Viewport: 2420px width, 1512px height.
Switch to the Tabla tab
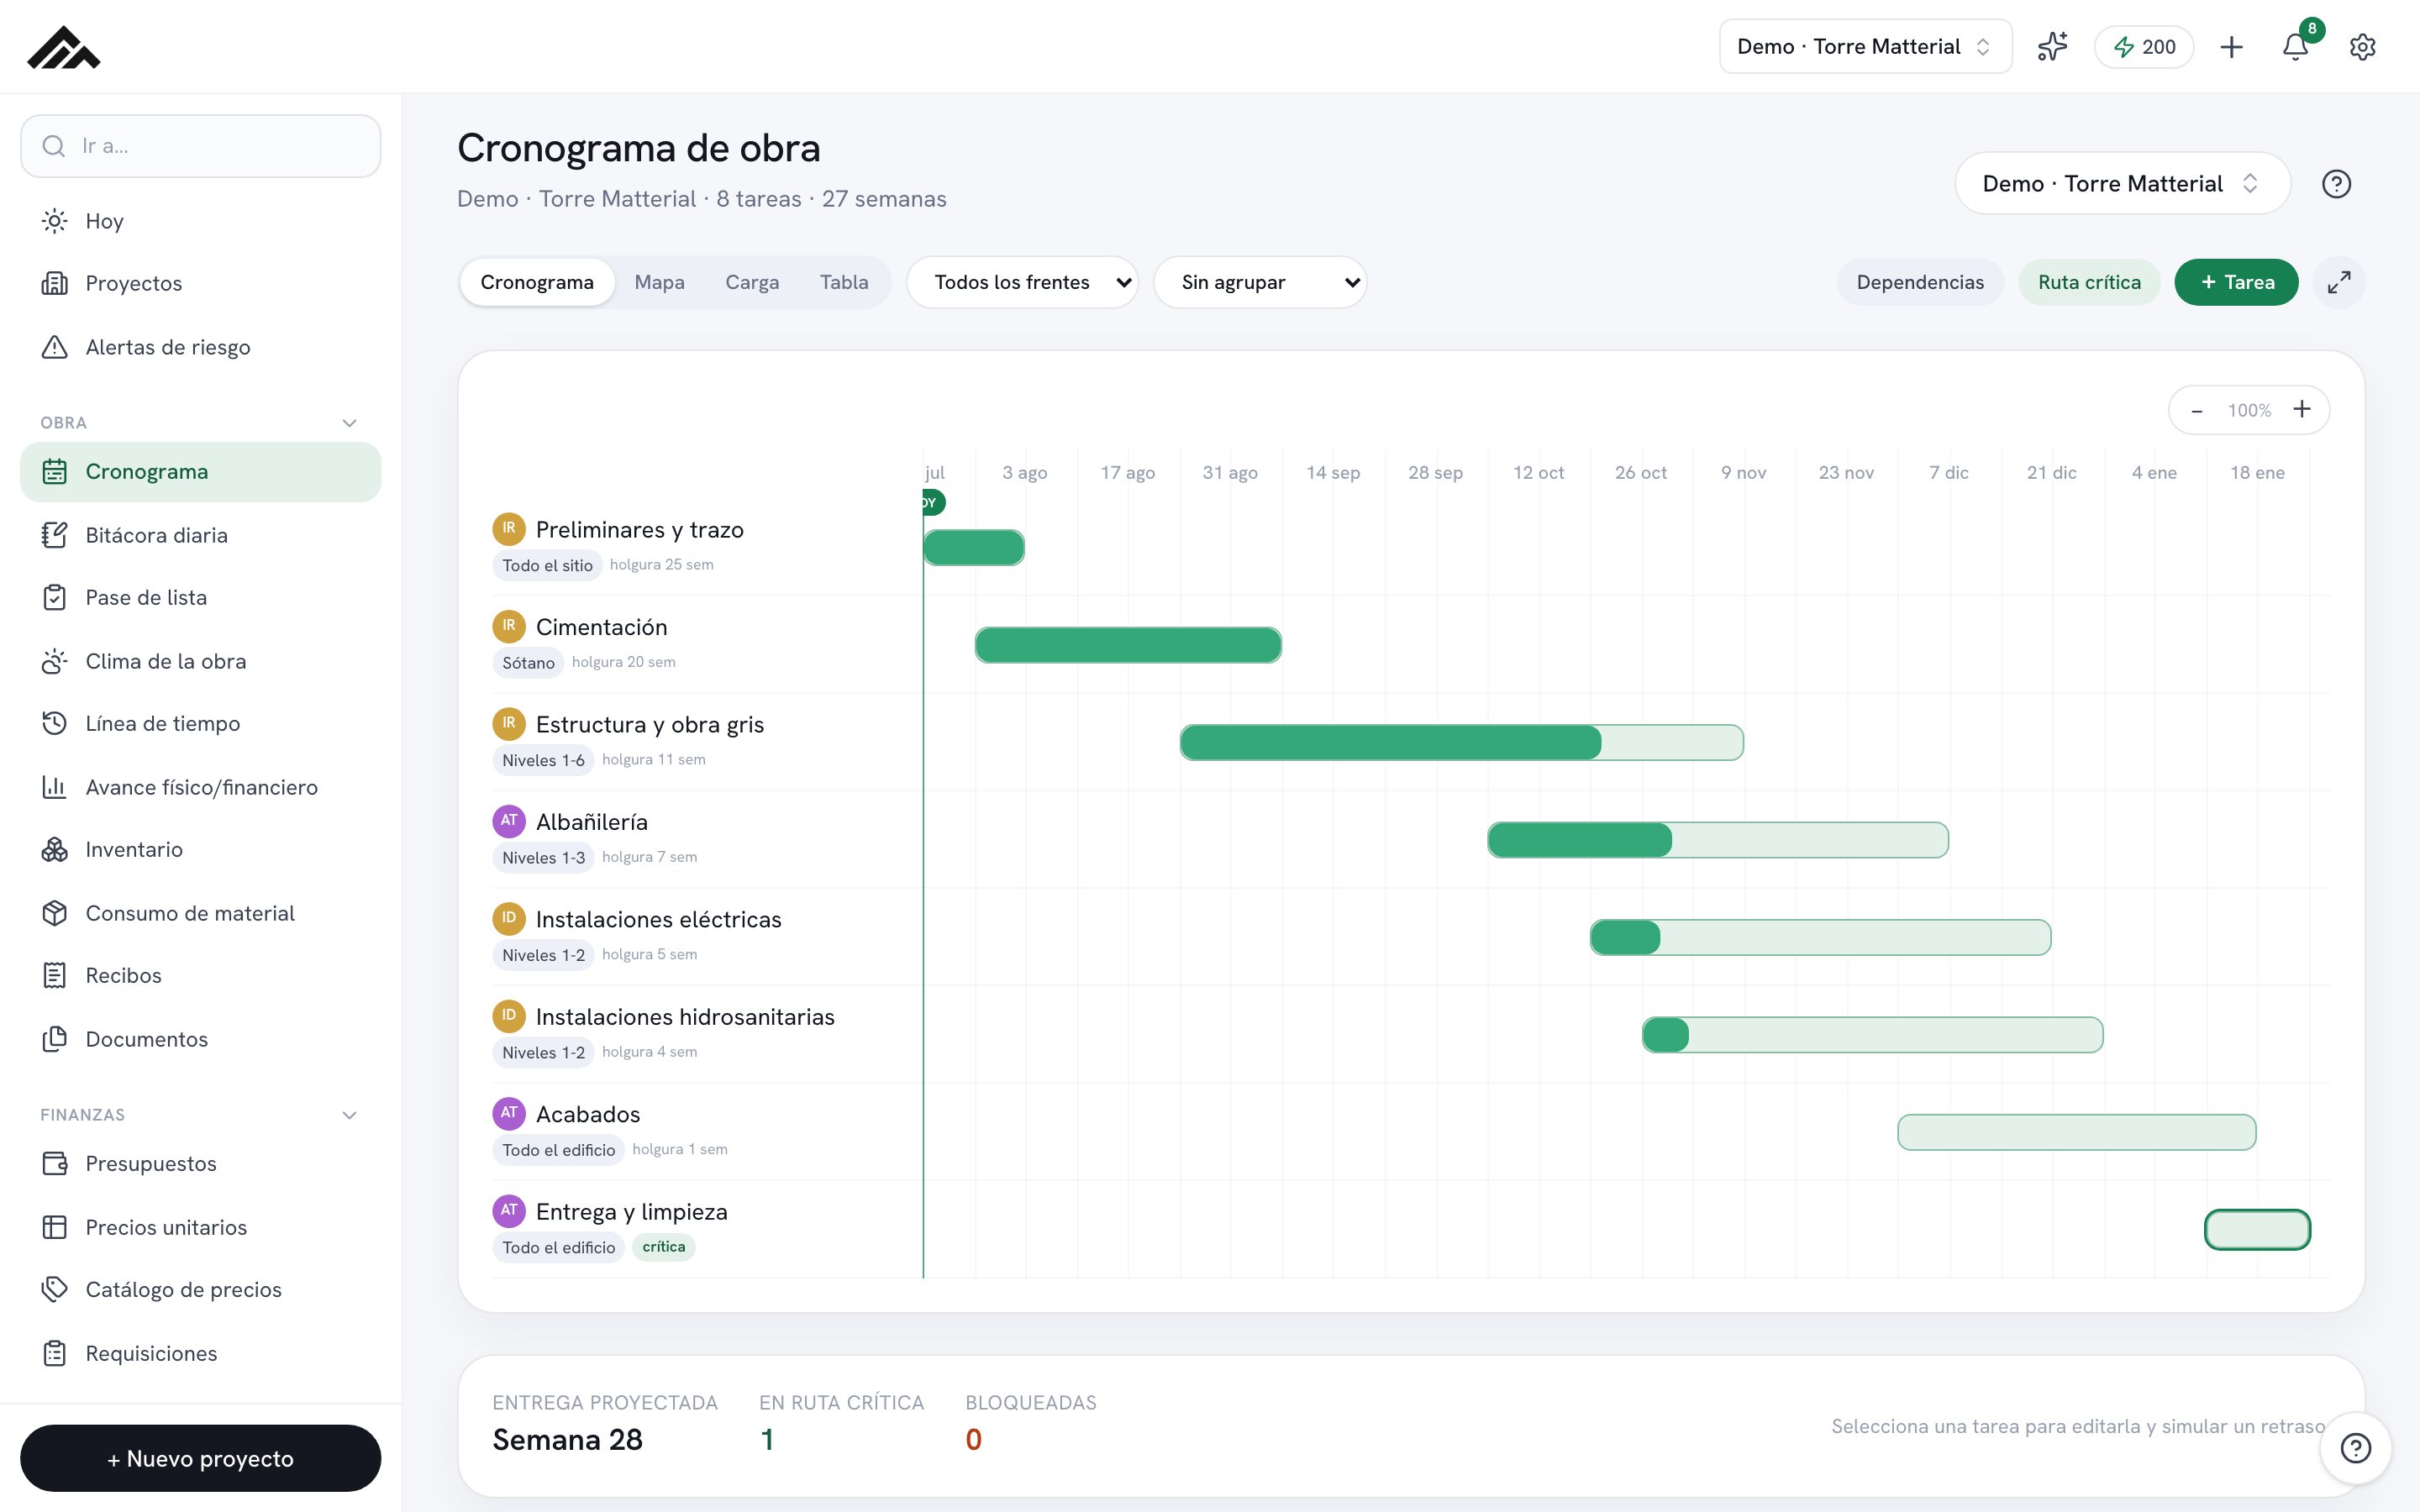pyautogui.click(x=844, y=282)
